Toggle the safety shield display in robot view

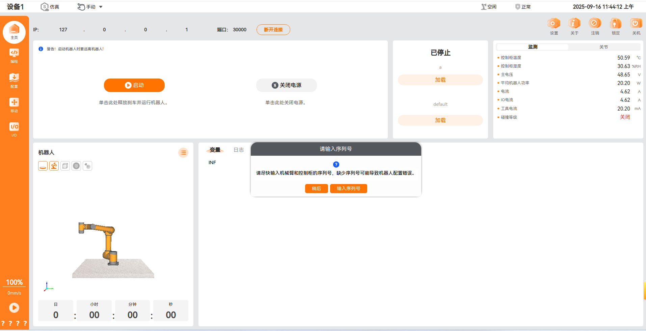coord(76,166)
